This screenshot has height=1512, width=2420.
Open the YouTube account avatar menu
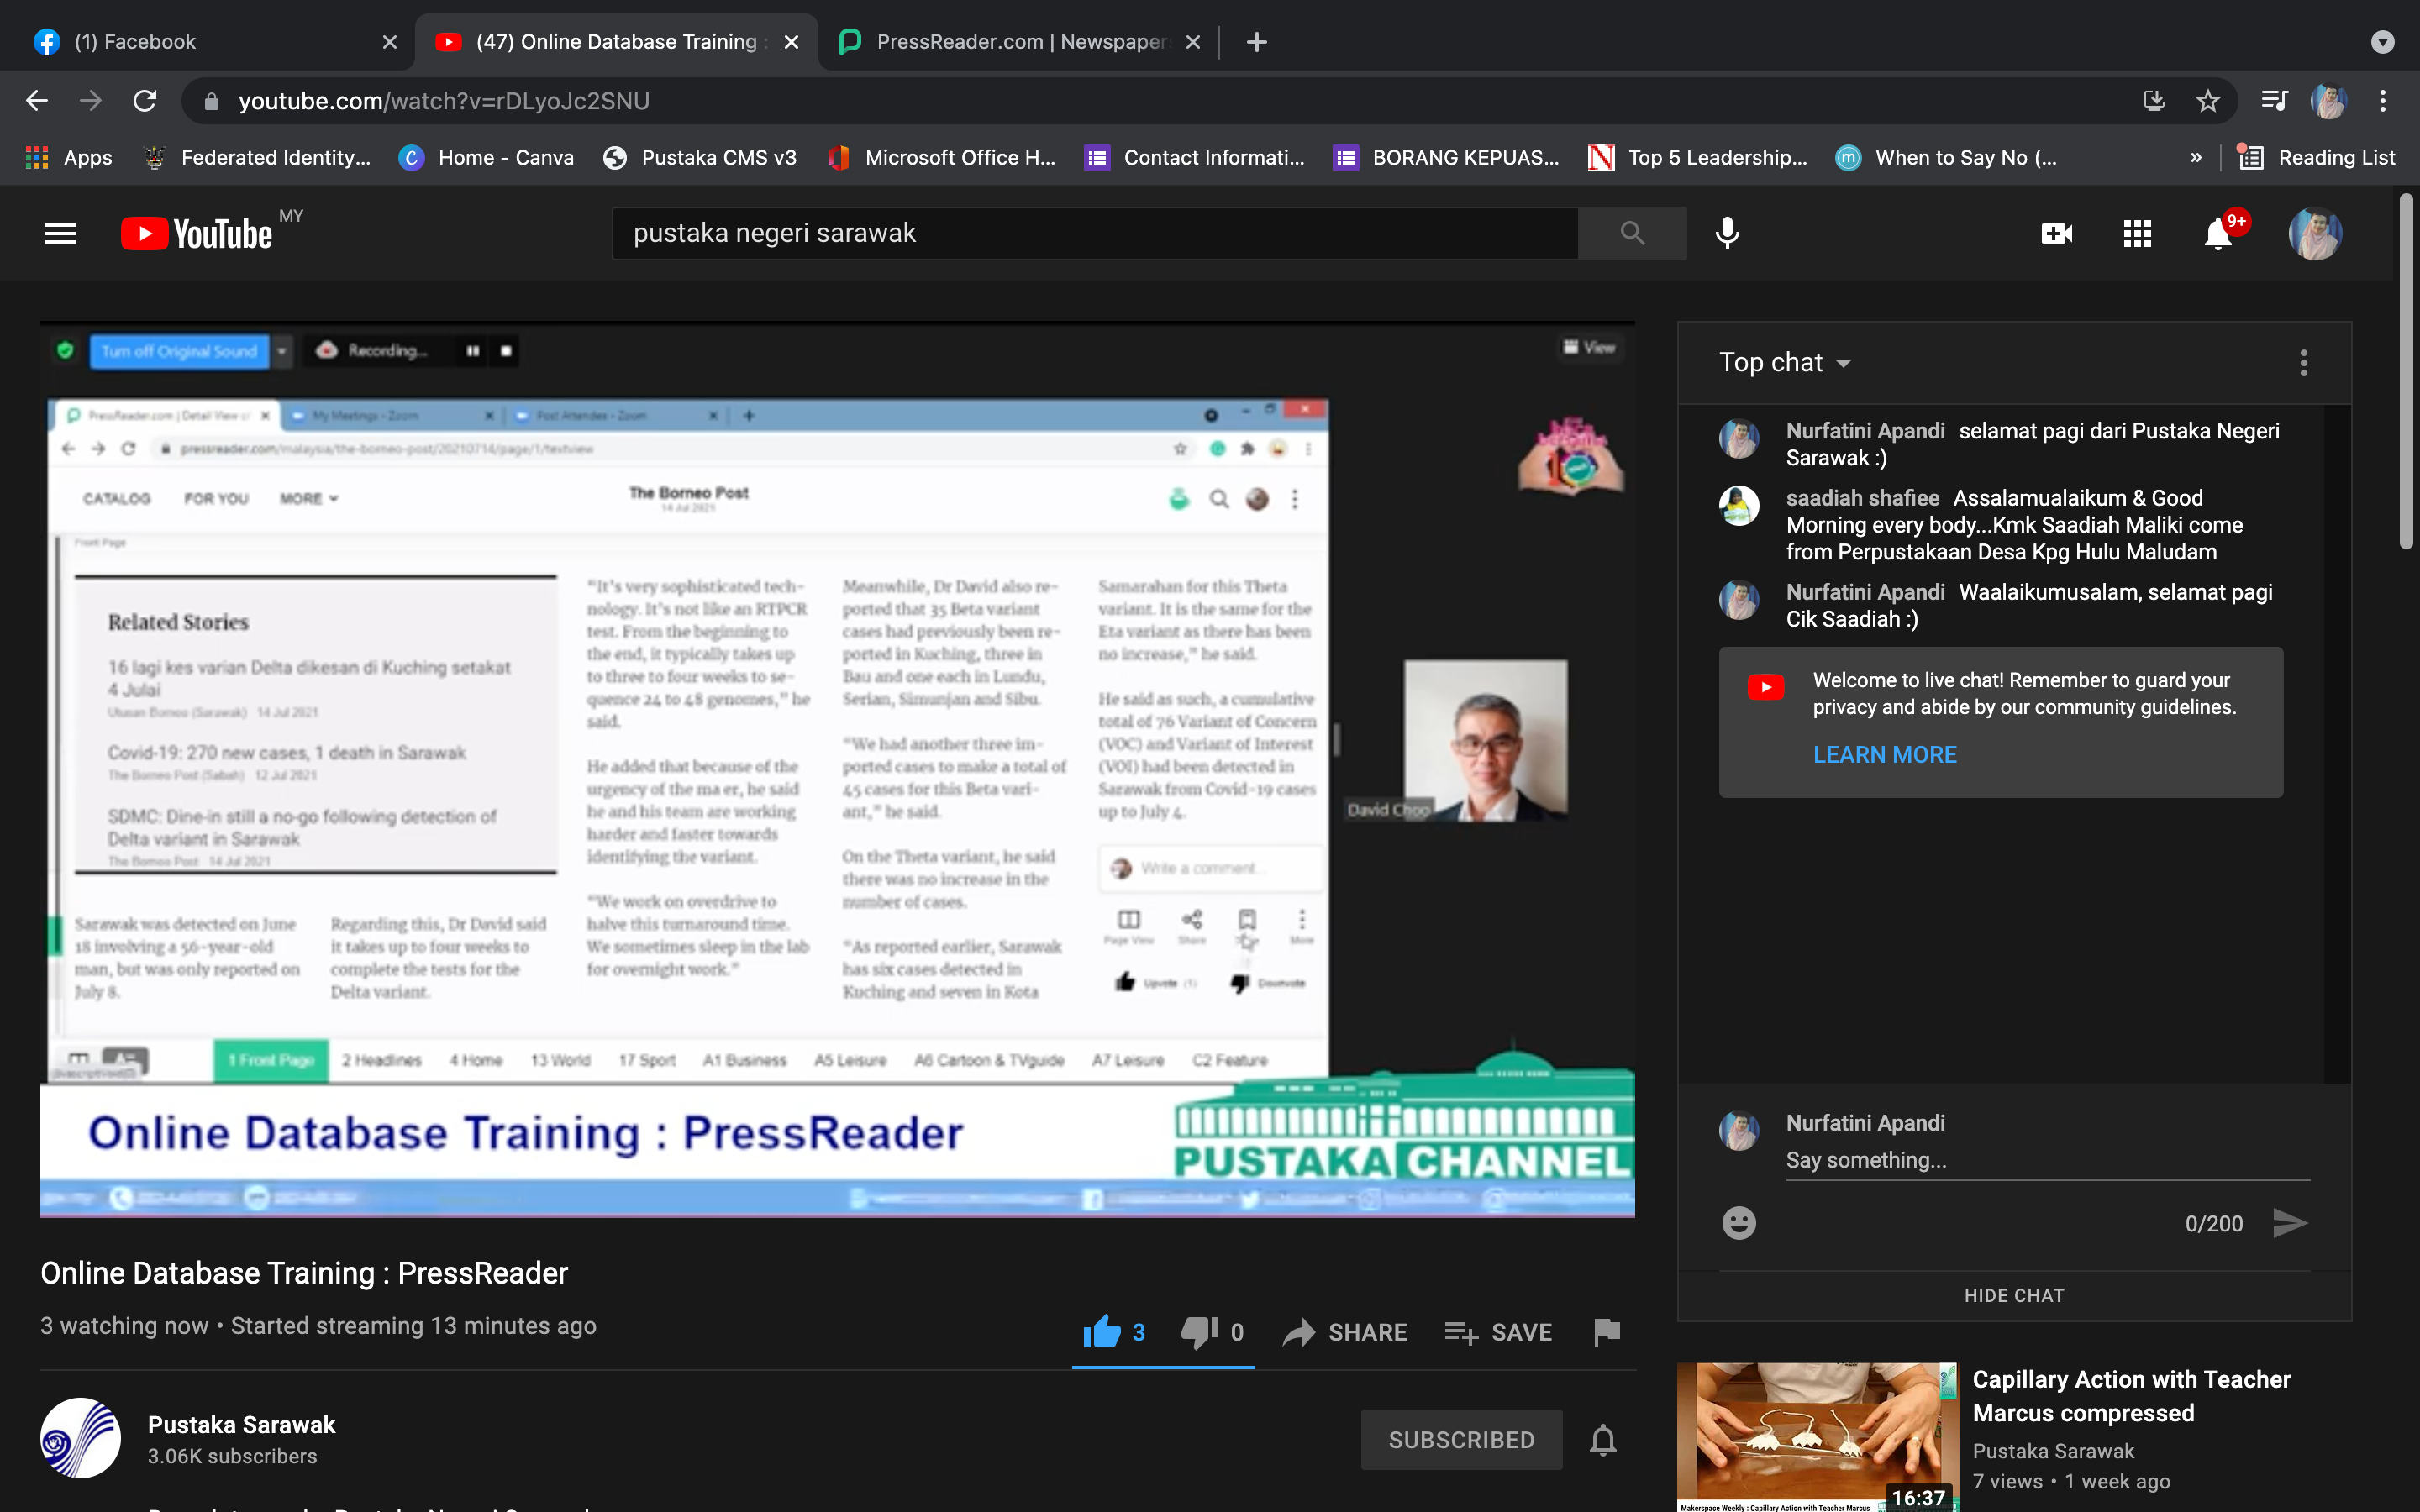pyautogui.click(x=2314, y=233)
